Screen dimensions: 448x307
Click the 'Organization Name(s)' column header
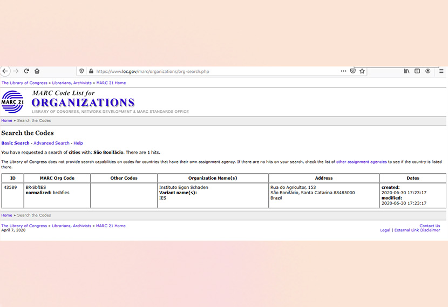213,178
